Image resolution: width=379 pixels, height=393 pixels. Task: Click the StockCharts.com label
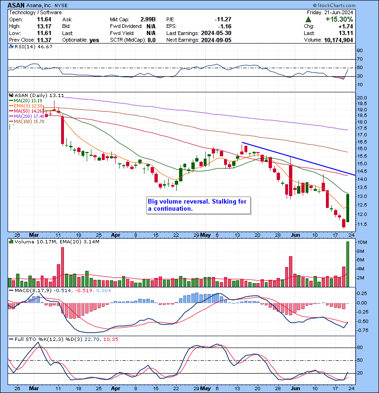(334, 5)
